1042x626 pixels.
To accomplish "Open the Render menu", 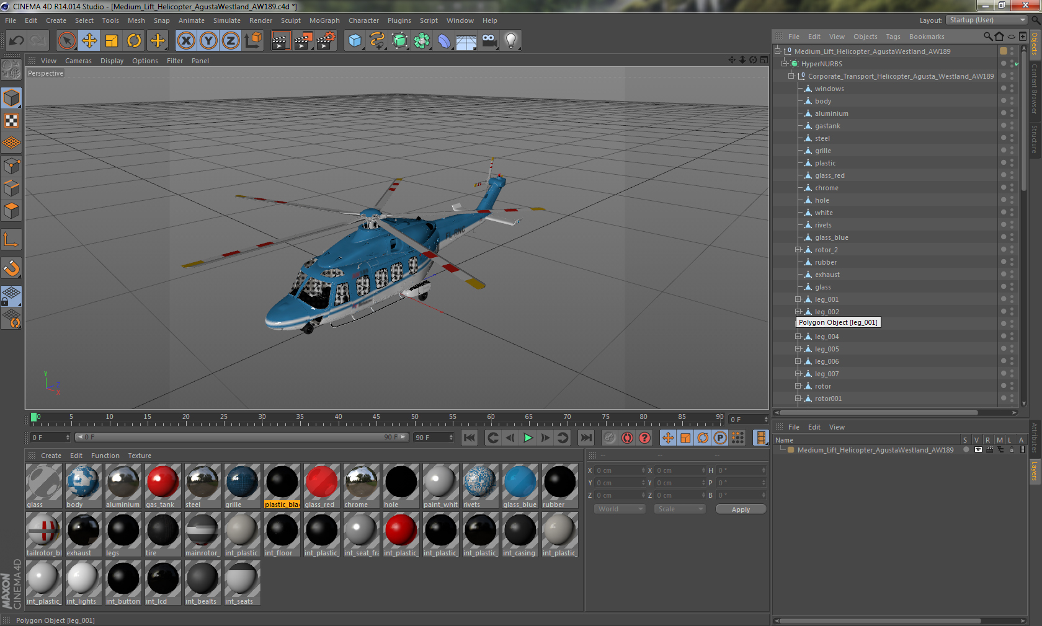I will (x=260, y=20).
